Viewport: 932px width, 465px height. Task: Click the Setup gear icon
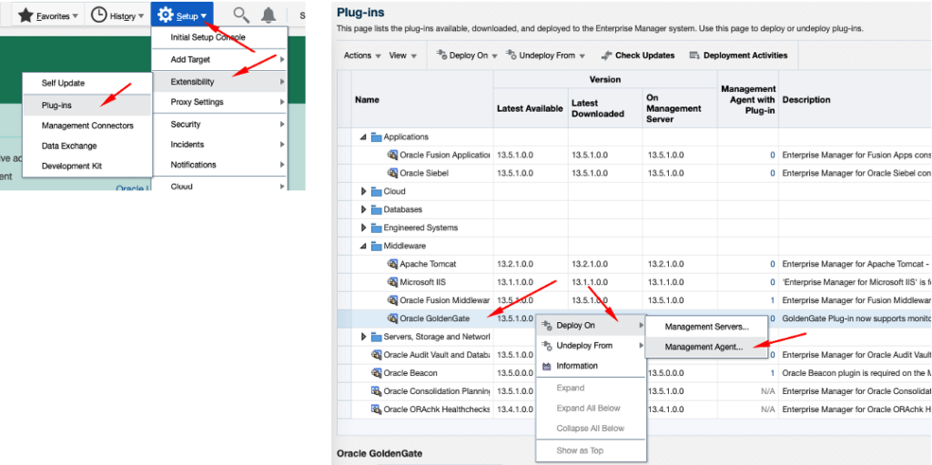coord(166,15)
